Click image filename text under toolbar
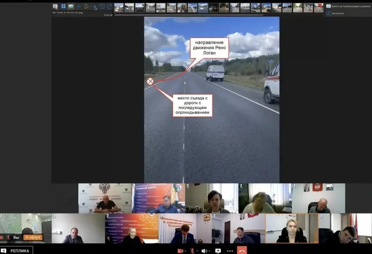The height and width of the screenshot is (254, 372). 68,12
